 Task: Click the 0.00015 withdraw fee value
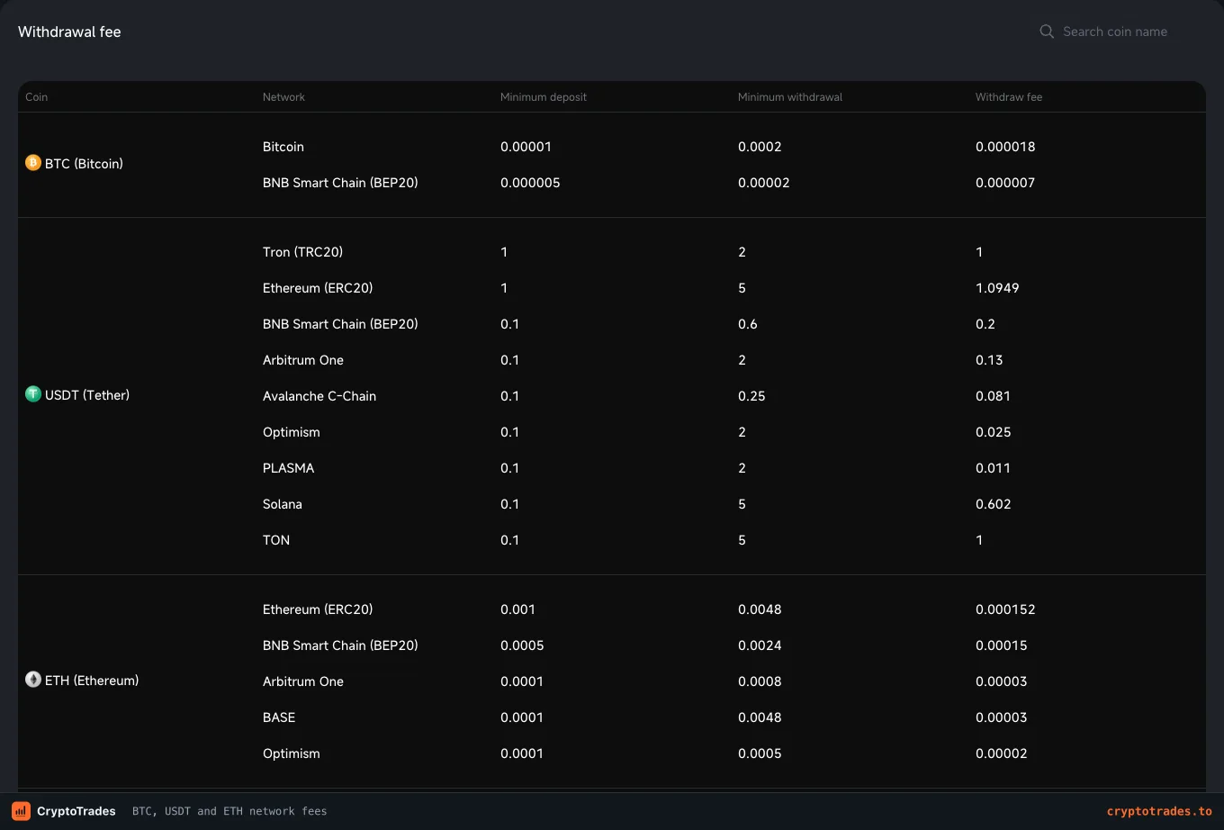coord(1002,645)
